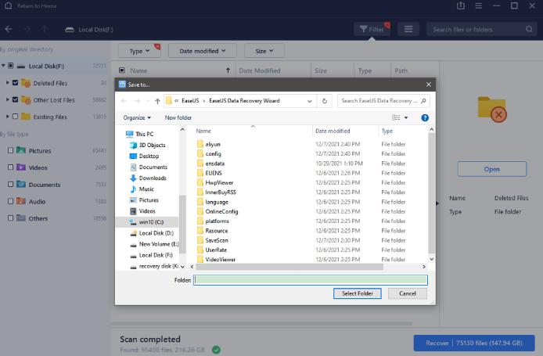Select the Pictures category icon
The image size is (543, 356).
coord(21,150)
